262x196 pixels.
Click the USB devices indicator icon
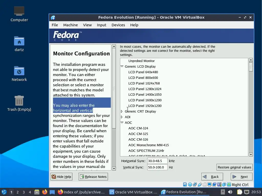(x=200, y=185)
